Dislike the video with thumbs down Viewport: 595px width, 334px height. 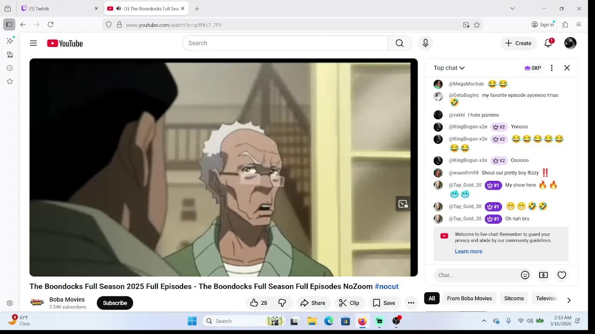[x=282, y=303]
